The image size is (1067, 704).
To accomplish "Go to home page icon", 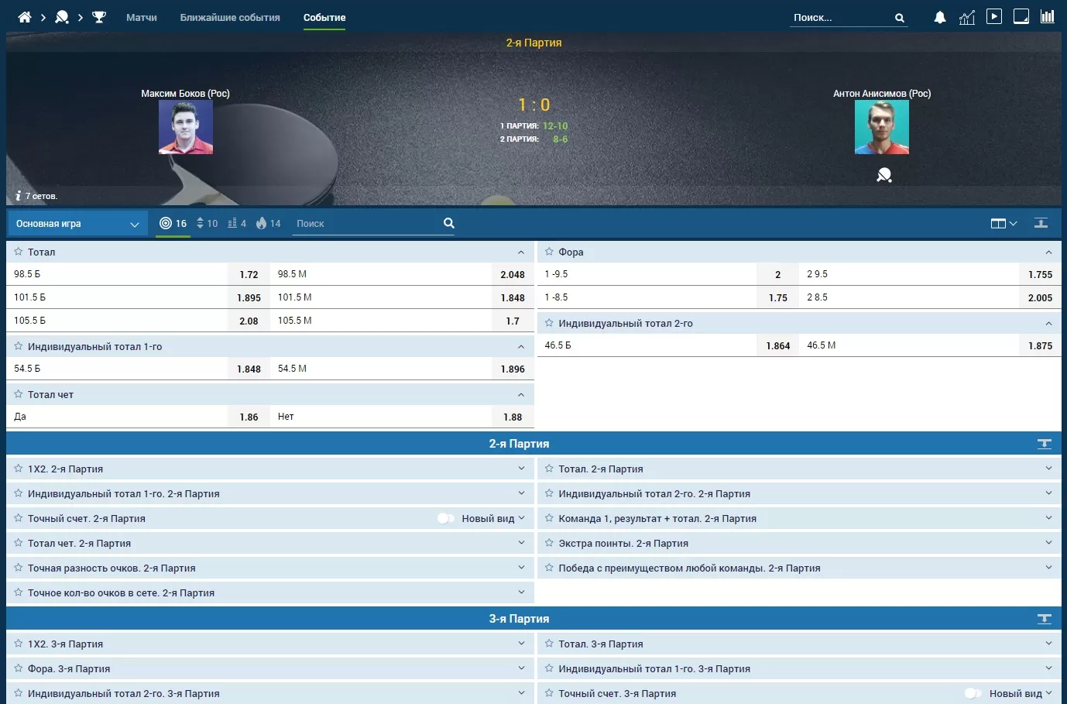I will [x=25, y=17].
